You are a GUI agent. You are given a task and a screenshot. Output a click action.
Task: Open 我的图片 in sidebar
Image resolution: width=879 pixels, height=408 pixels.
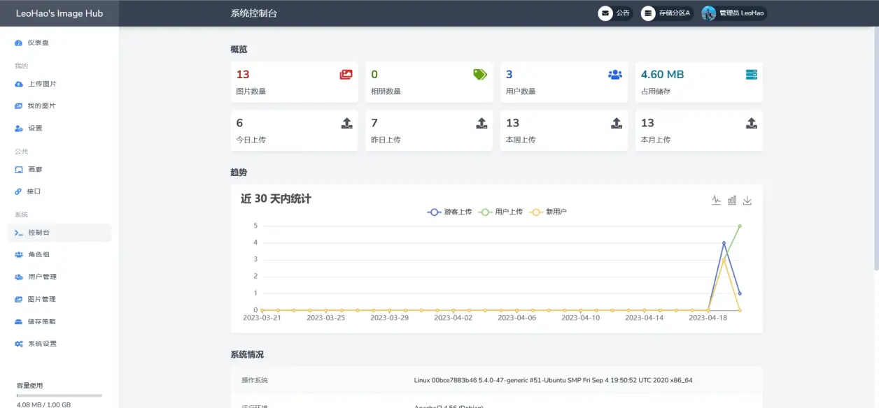click(59, 106)
